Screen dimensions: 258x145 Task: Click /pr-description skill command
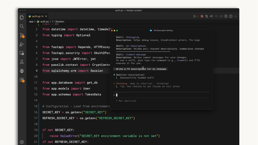pyautogui.click(x=136, y=46)
